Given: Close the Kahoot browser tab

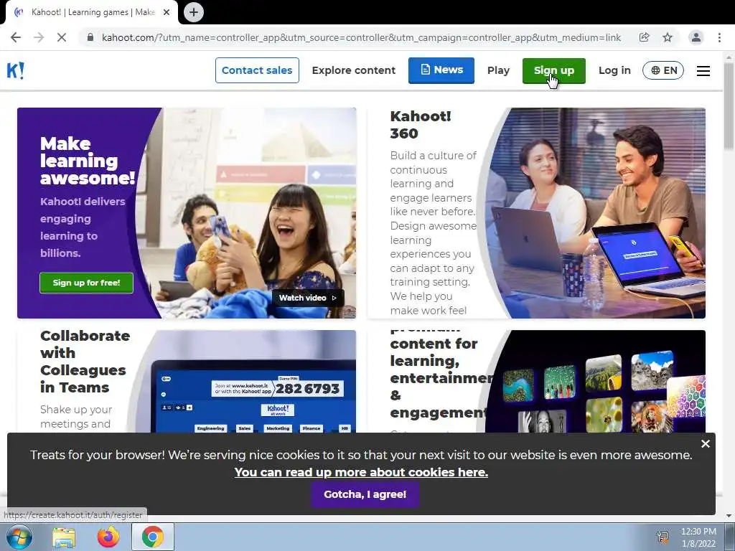Looking at the screenshot, I should coord(167,12).
